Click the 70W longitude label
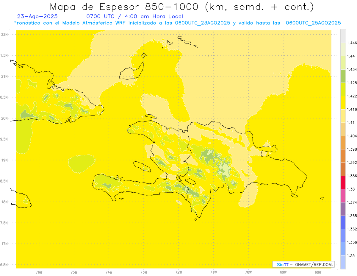Image resolution: width=357 pixels, height=276 pixels. click(x=248, y=272)
